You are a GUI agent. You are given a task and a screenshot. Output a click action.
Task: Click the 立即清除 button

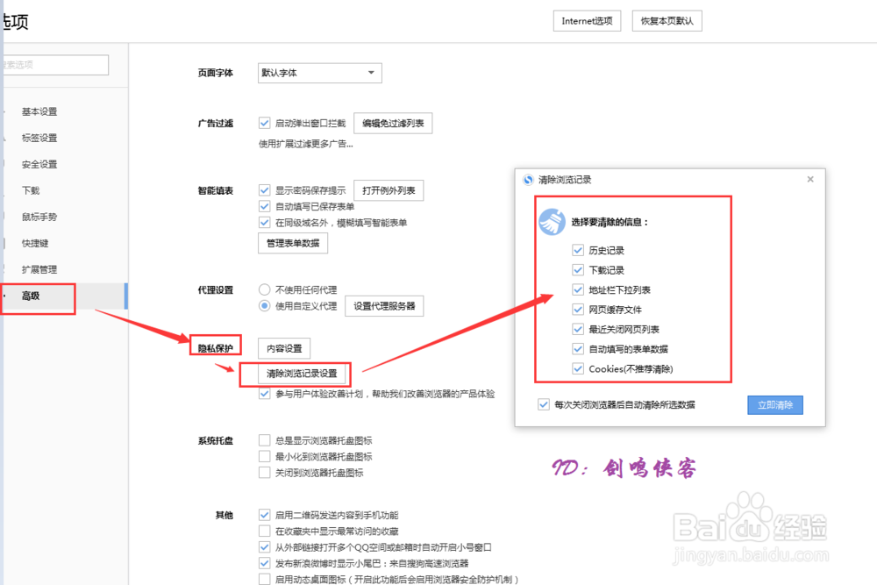point(774,405)
